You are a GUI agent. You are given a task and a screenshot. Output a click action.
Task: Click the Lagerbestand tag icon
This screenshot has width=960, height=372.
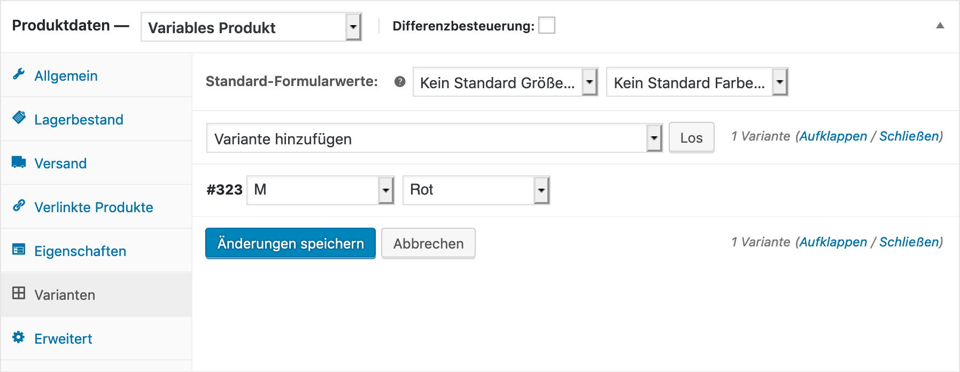click(x=19, y=118)
